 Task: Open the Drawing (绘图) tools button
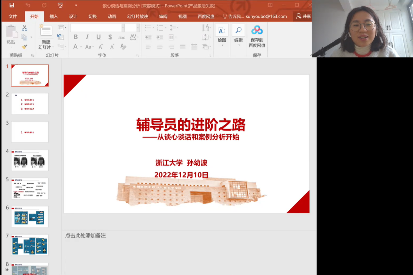pos(222,34)
